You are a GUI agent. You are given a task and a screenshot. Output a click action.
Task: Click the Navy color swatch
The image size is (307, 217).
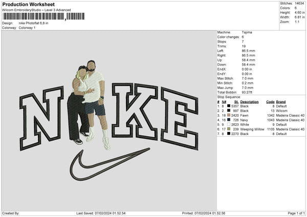pos(229,120)
